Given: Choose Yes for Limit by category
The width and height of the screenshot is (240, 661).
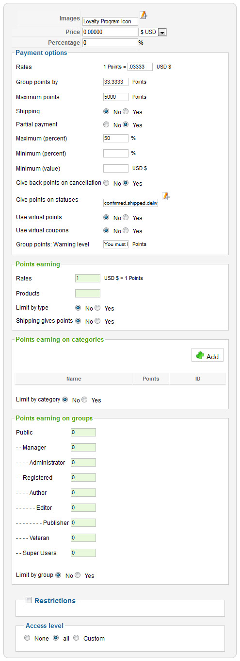Looking at the screenshot, I should tap(84, 400).
